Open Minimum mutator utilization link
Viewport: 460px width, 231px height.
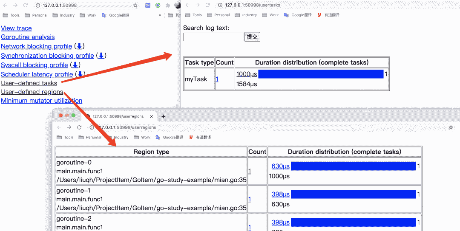click(x=41, y=101)
